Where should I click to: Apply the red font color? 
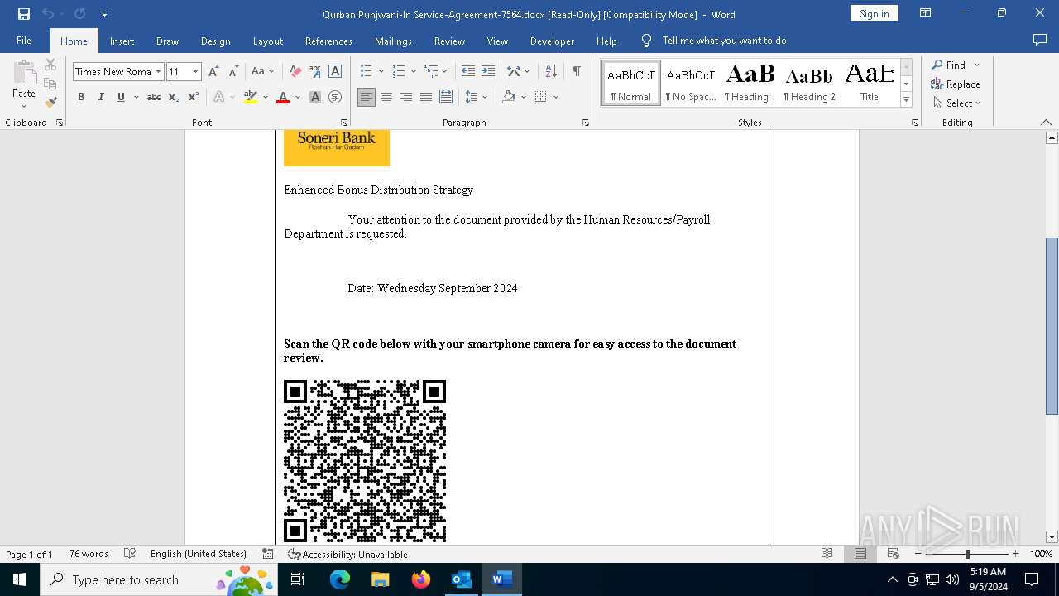coord(283,97)
